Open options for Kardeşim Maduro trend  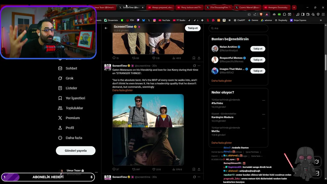(x=264, y=114)
